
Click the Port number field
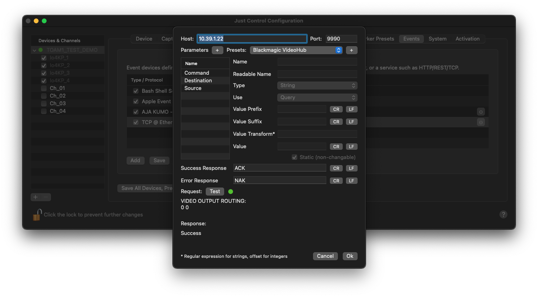[342, 39]
